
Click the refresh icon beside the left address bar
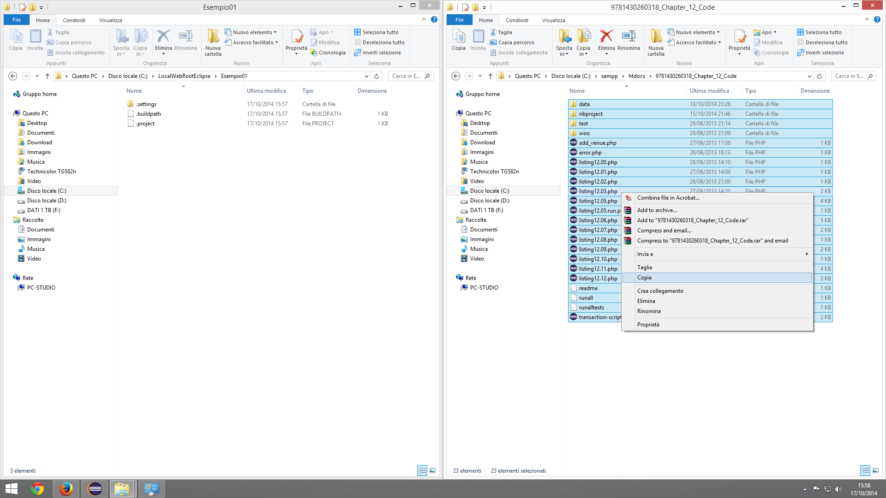(x=377, y=76)
